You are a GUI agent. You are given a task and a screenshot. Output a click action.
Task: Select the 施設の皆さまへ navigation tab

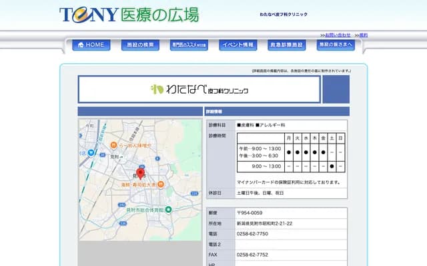pos(335,45)
